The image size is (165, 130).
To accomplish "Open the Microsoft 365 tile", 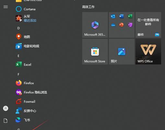I will [x=95, y=25].
